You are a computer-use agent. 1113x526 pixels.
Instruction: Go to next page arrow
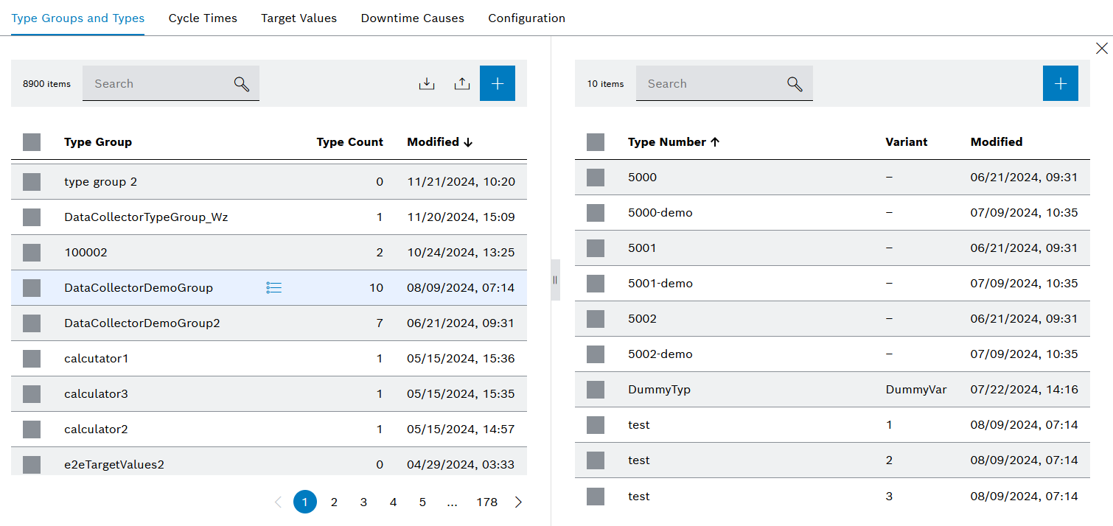(518, 502)
